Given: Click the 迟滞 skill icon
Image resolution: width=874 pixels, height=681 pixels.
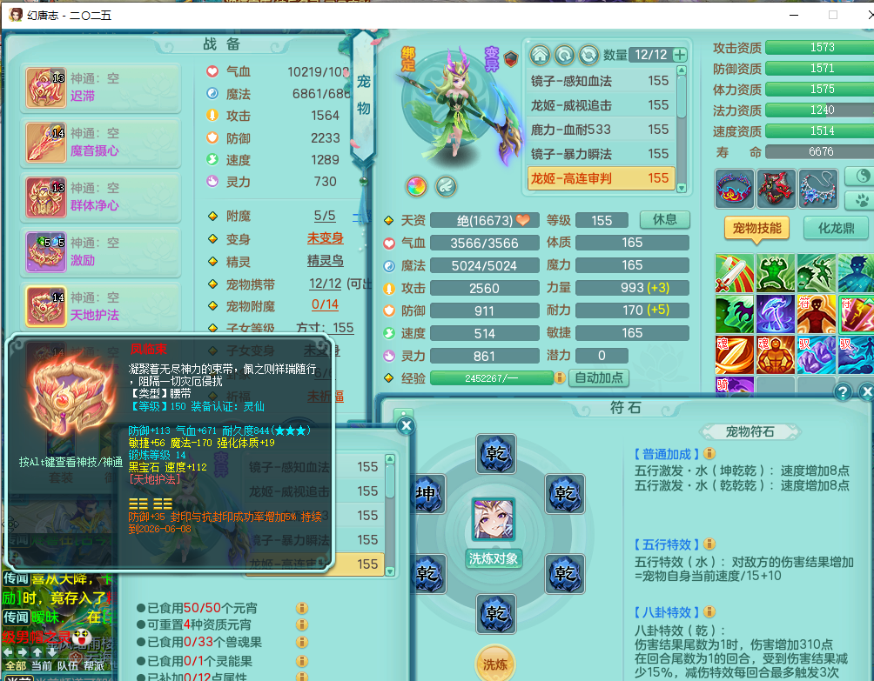Looking at the screenshot, I should [46, 88].
